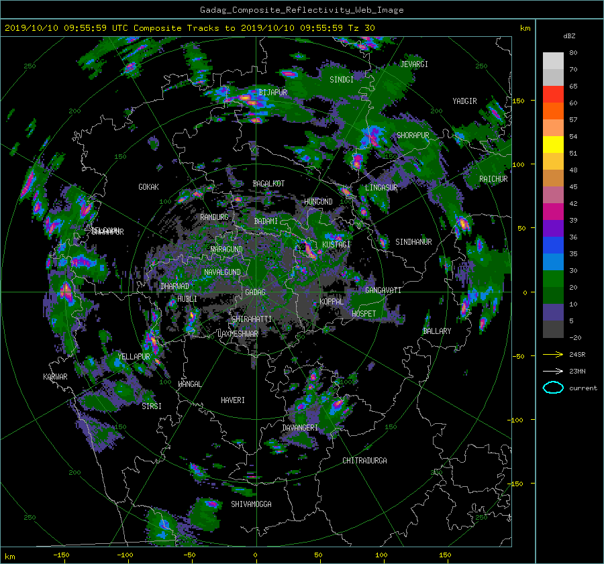Click the SHIRAHATTI city label
This screenshot has height=564, width=604.
tap(252, 319)
